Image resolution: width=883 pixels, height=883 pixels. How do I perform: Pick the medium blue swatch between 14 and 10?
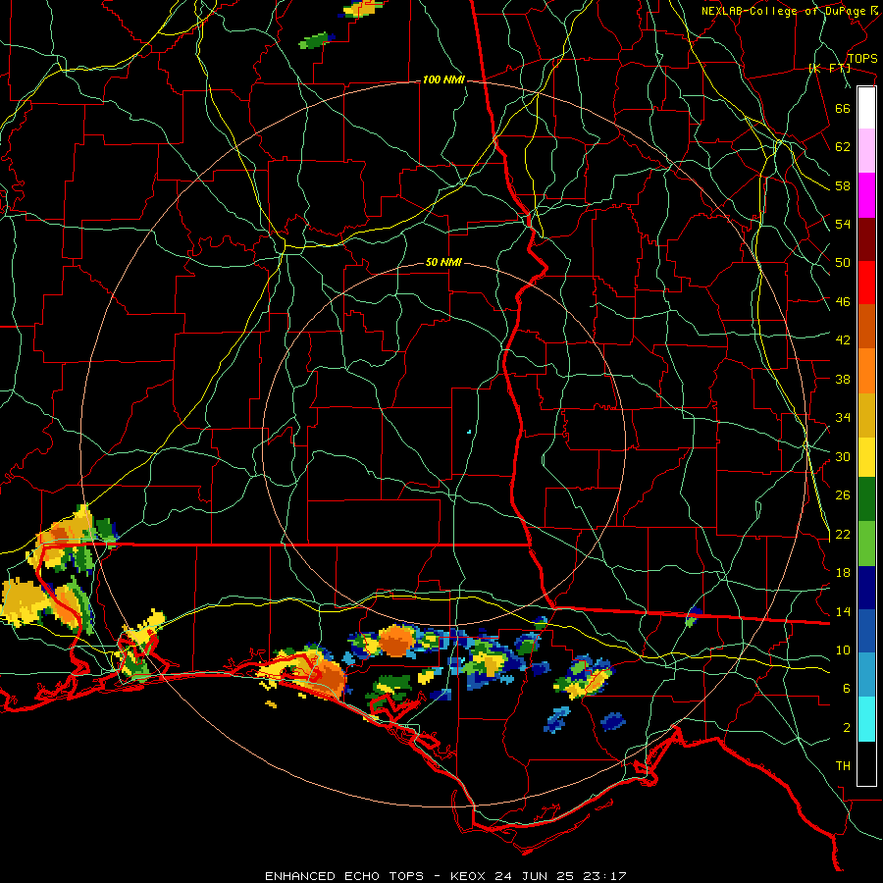click(866, 631)
